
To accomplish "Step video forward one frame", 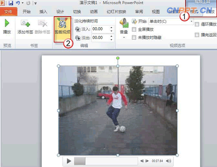I will pos(147,161).
